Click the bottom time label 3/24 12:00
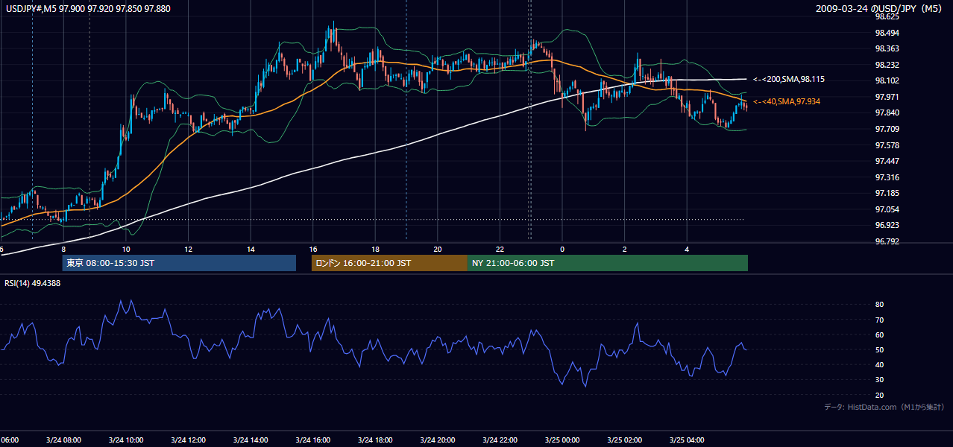Screen dimensions: 953x447 (x=188, y=440)
